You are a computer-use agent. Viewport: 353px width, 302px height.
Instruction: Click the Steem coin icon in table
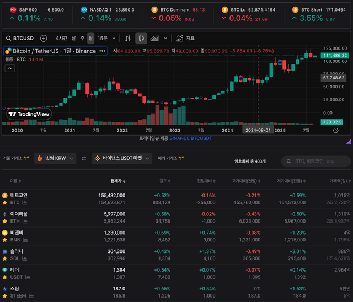tap(4, 289)
